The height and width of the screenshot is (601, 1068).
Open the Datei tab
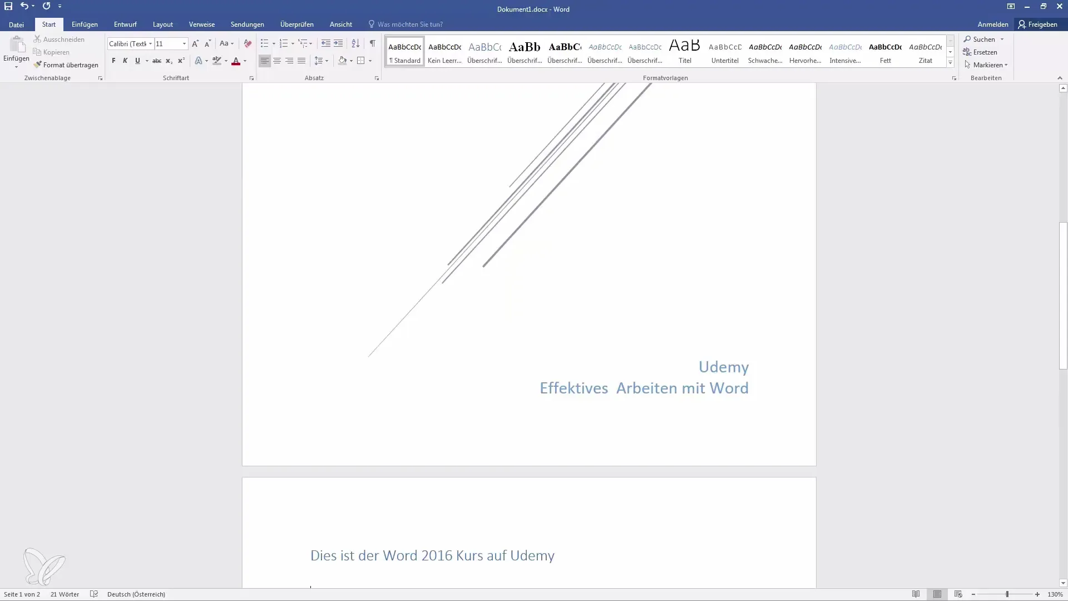point(16,24)
